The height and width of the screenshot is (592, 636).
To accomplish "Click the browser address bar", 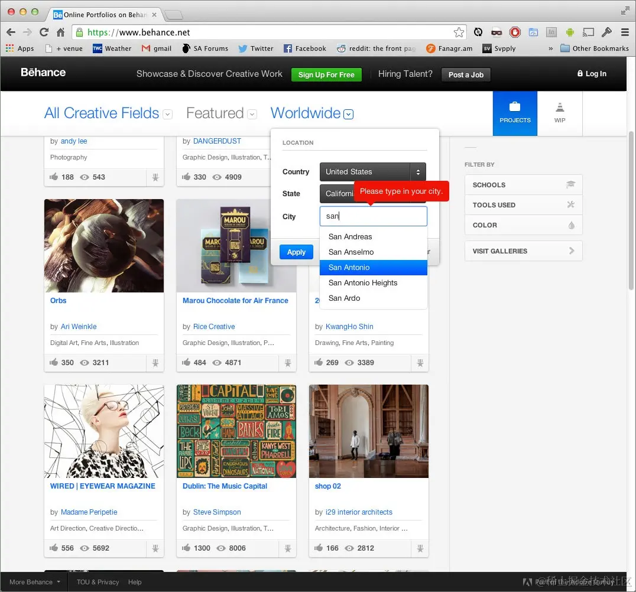I will (268, 32).
